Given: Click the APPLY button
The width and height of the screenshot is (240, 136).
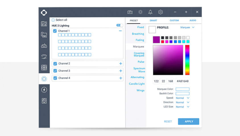Looking at the screenshot, I should point(189,122).
